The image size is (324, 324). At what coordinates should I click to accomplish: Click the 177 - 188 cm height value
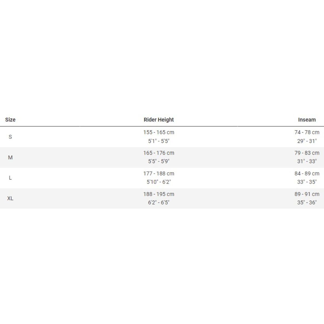159,173
